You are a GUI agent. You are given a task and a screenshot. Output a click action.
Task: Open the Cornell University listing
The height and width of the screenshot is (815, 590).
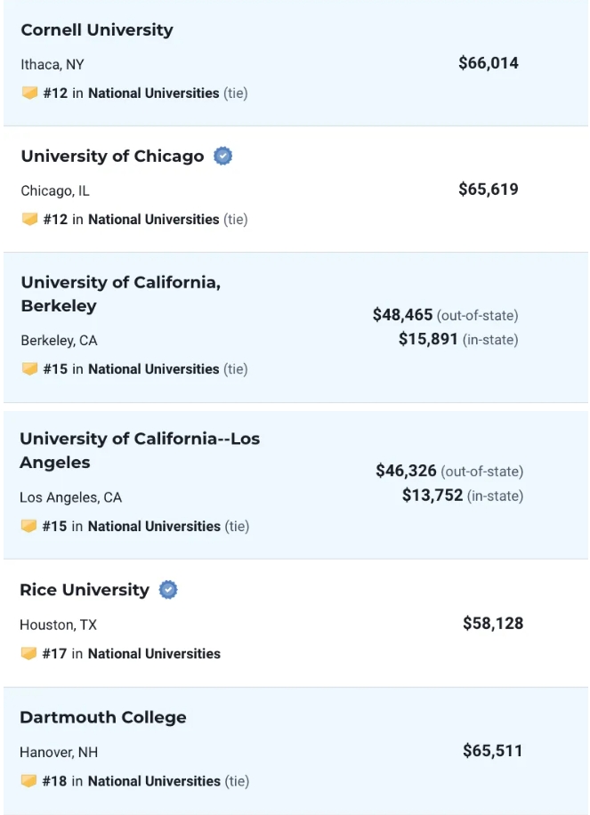pyautogui.click(x=97, y=30)
